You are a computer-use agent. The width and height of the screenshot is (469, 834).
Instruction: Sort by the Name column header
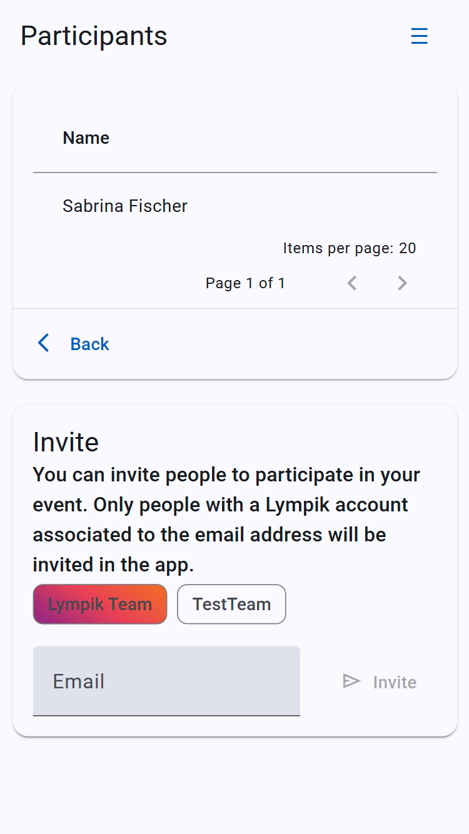[86, 138]
